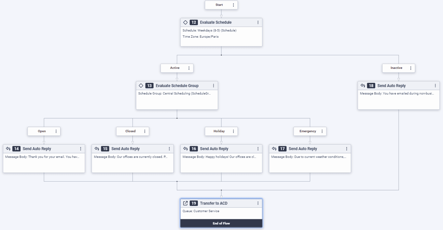Select the reply icon on Send Auto Reply 14
Image resolution: width=443 pixels, height=230 pixels.
pos(8,148)
